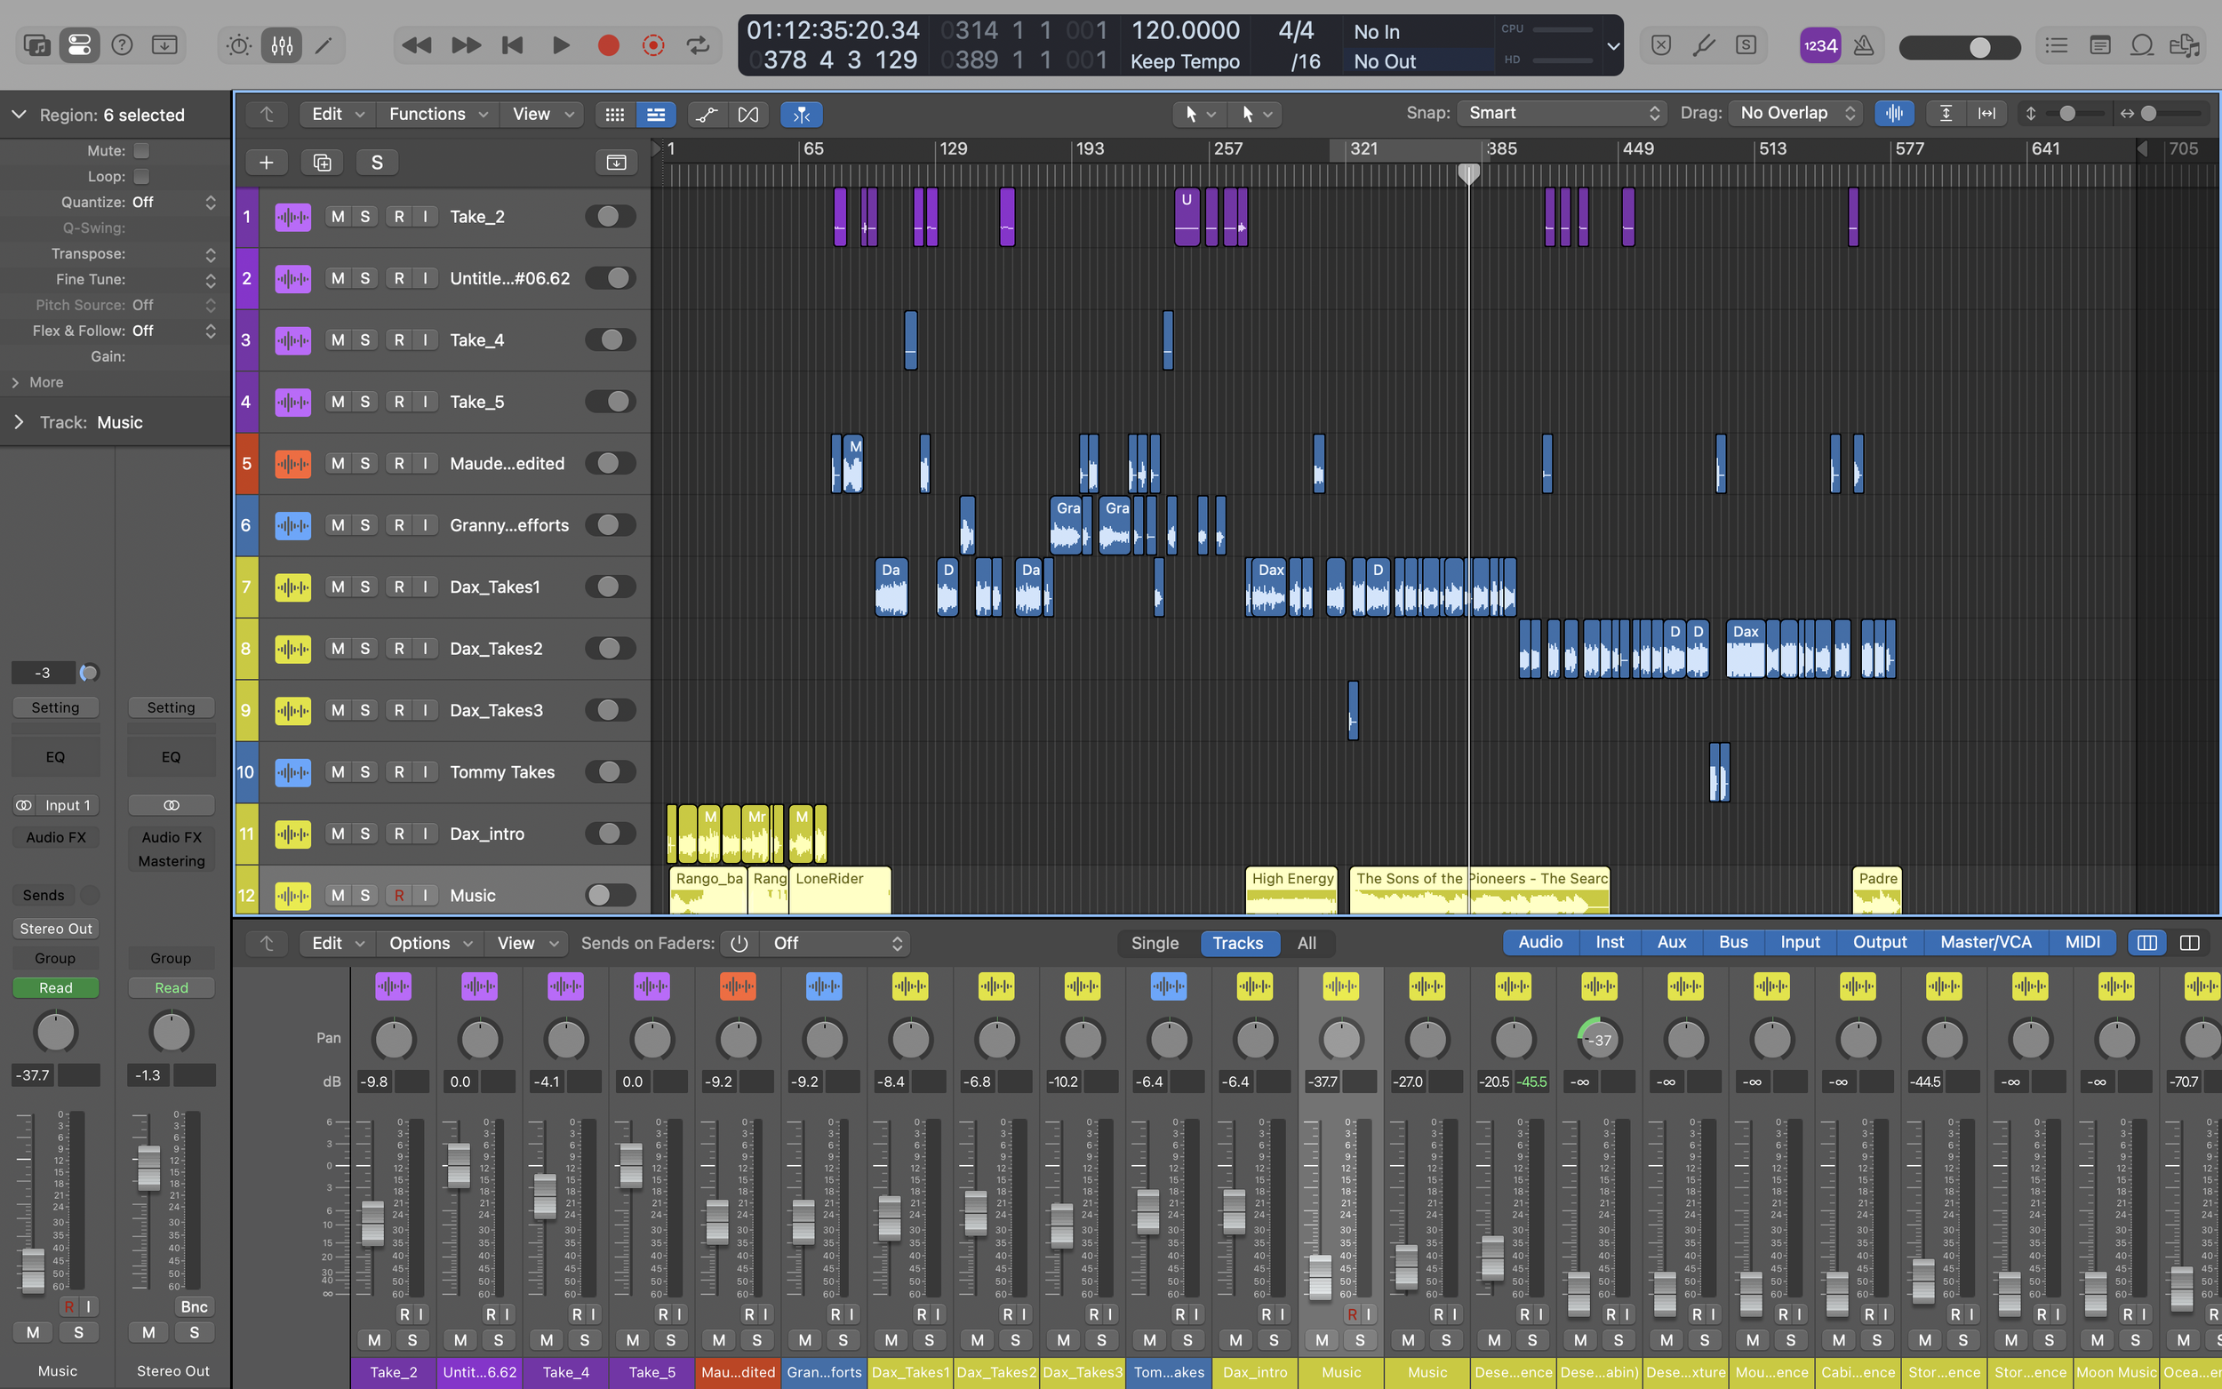Open the Snap Smart dropdown
The width and height of the screenshot is (2222, 1389).
(x=1561, y=113)
